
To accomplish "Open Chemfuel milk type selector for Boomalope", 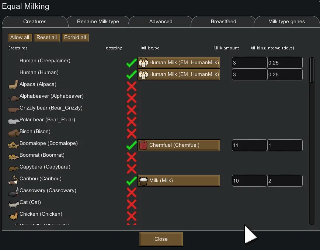I will click(179, 145).
